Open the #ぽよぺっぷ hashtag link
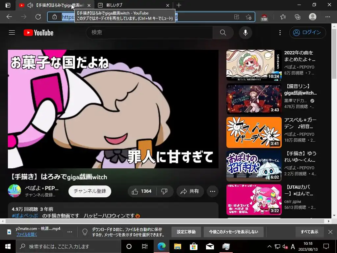This screenshot has width=337, height=253. click(25, 215)
